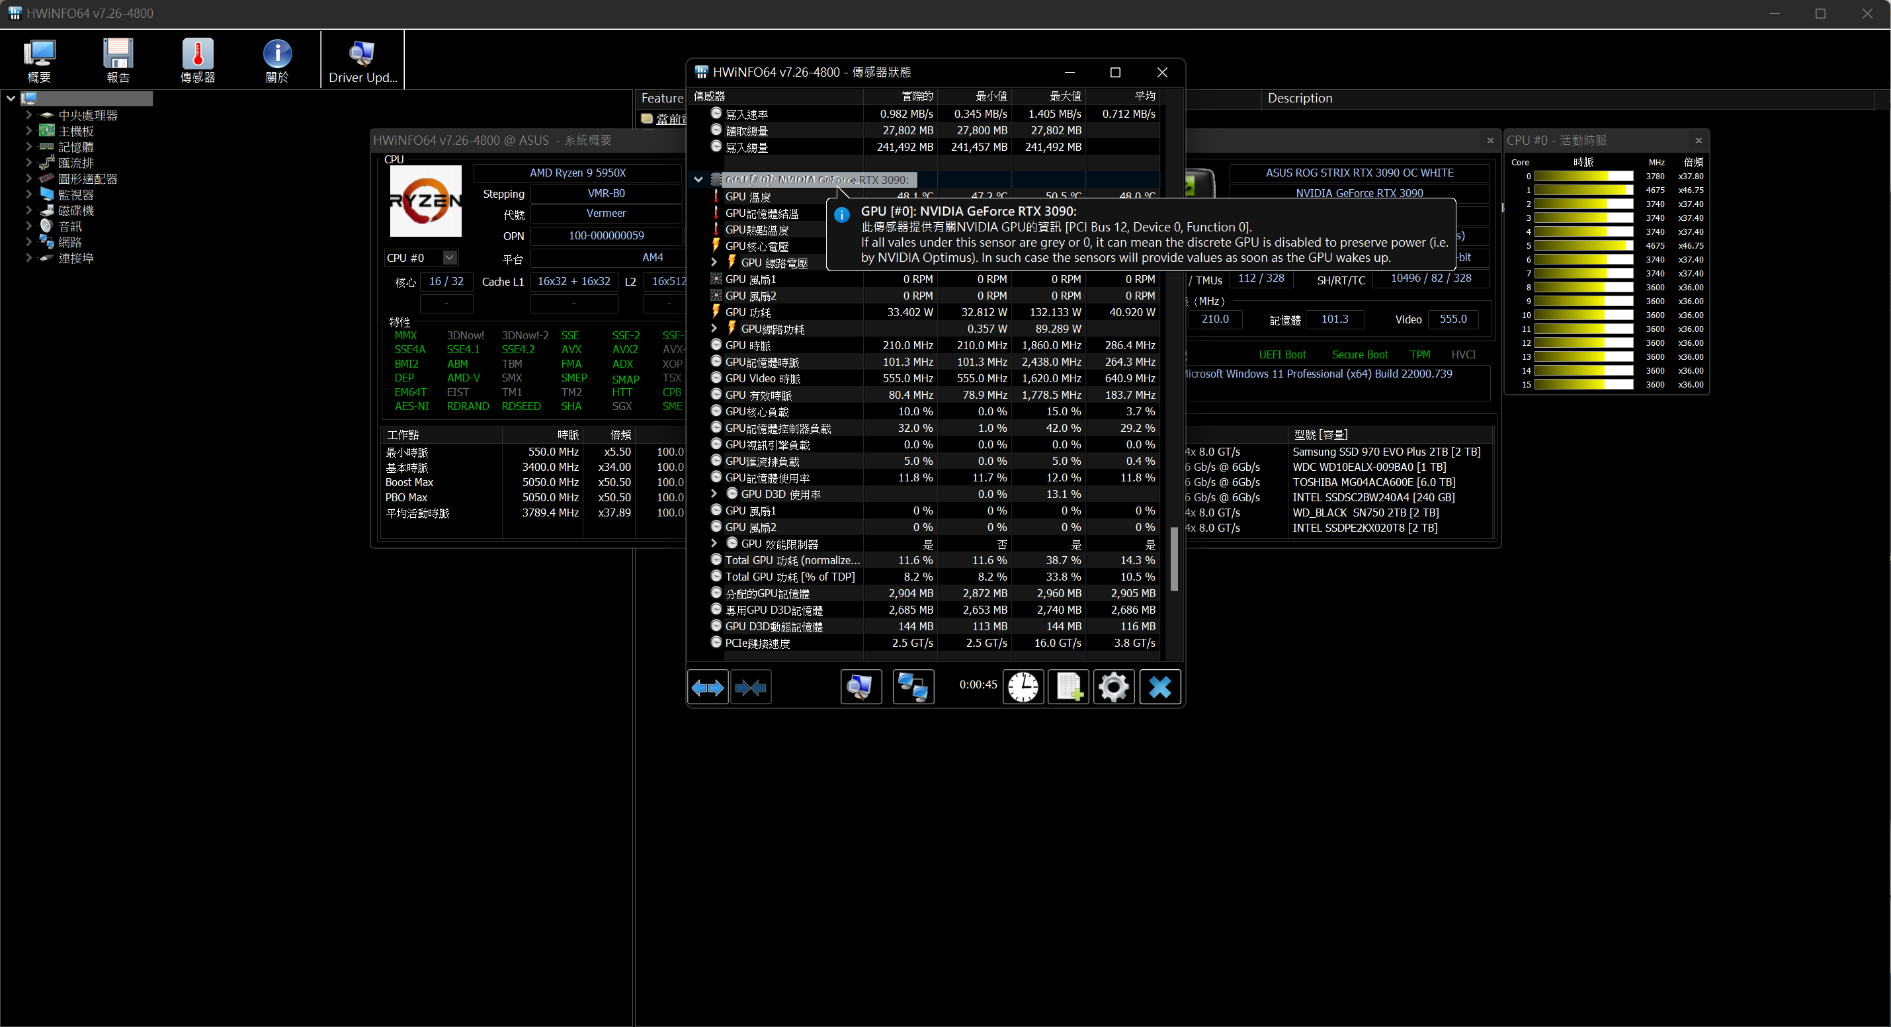1891x1027 pixels.
Task: Close sensors with the blue X icon
Action: [1160, 687]
